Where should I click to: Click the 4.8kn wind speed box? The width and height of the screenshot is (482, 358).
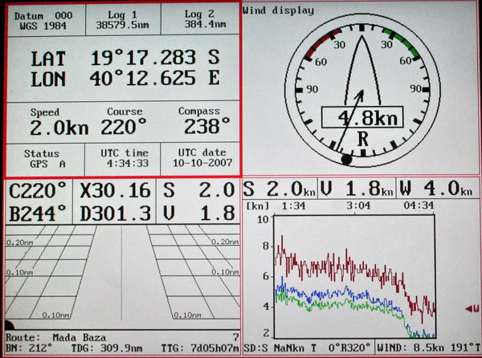(x=362, y=118)
